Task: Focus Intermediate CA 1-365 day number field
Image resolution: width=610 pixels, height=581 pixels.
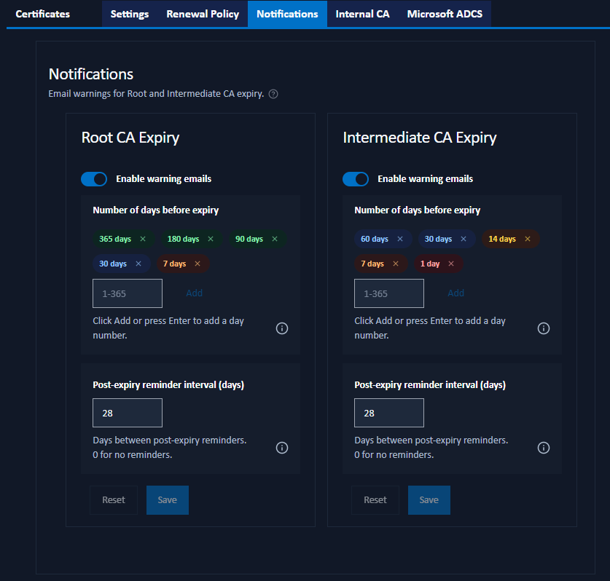Action: coord(389,293)
